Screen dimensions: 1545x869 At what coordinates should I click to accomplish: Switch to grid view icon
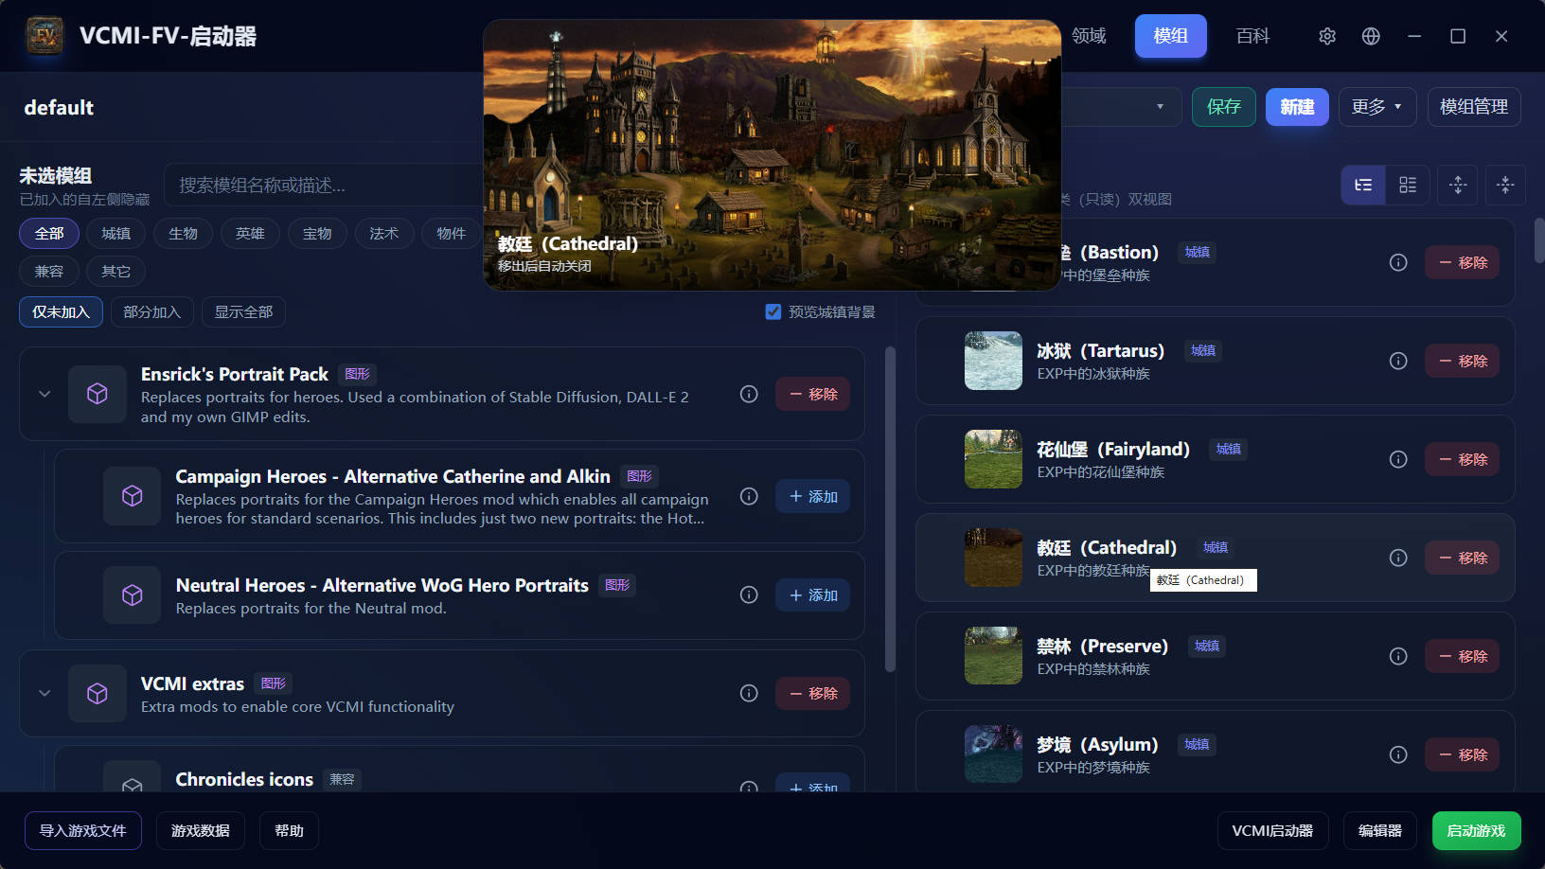1408,185
